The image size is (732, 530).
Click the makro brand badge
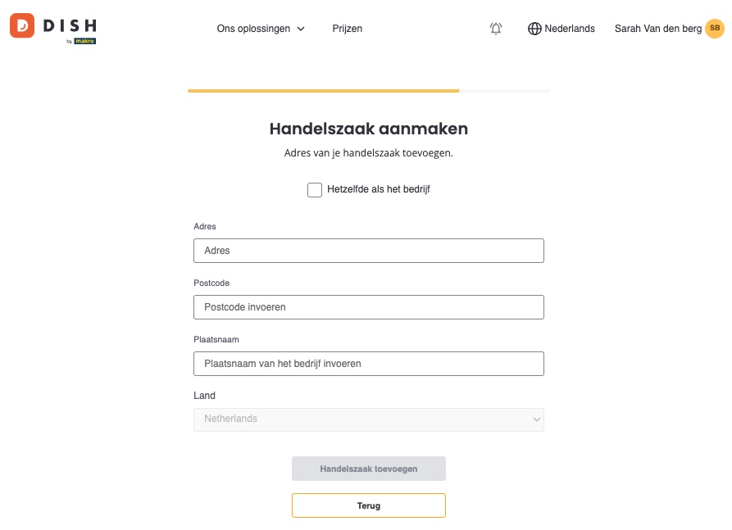tap(85, 41)
